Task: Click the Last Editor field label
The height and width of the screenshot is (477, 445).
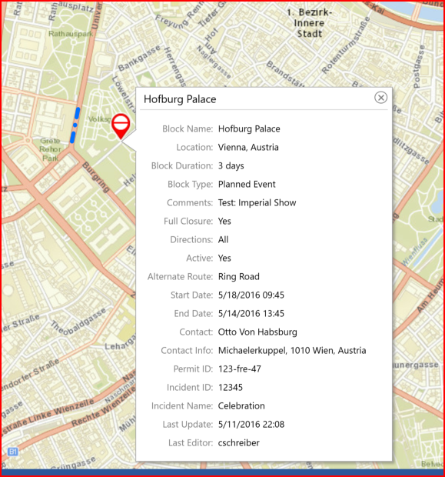Action: pyautogui.click(x=191, y=443)
